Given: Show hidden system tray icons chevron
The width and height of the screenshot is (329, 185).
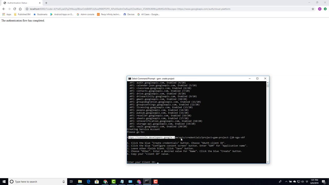Looking at the screenshot, I should (286, 182).
